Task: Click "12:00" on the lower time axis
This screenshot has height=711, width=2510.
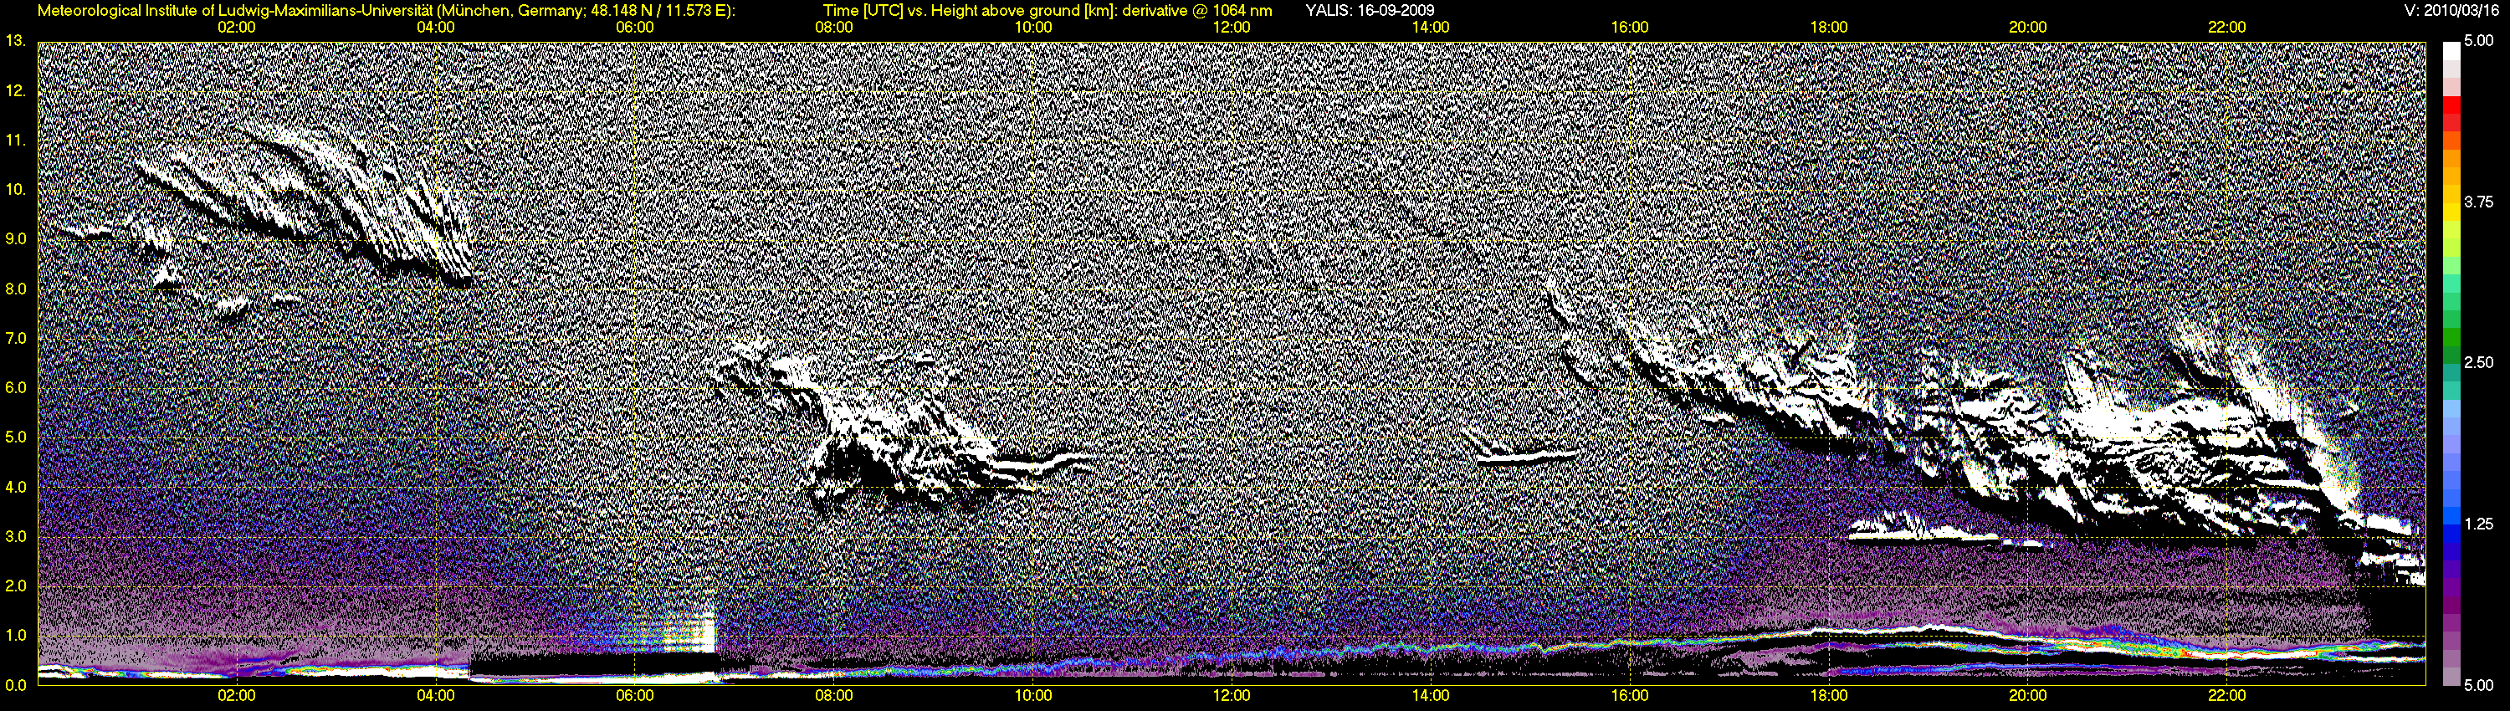Action: tap(1232, 695)
